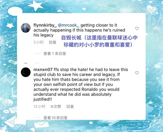Open mxnxn07's black avatar
Screen dimensions: 163x132
point(26,72)
